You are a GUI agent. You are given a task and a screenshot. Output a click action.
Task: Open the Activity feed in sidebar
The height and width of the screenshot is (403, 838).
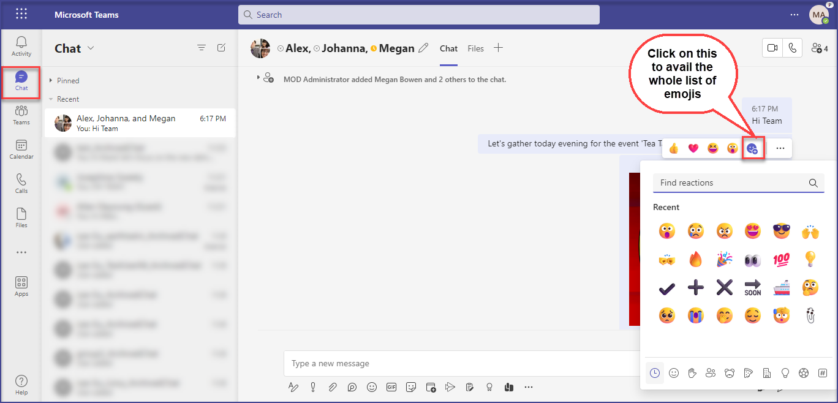21,46
